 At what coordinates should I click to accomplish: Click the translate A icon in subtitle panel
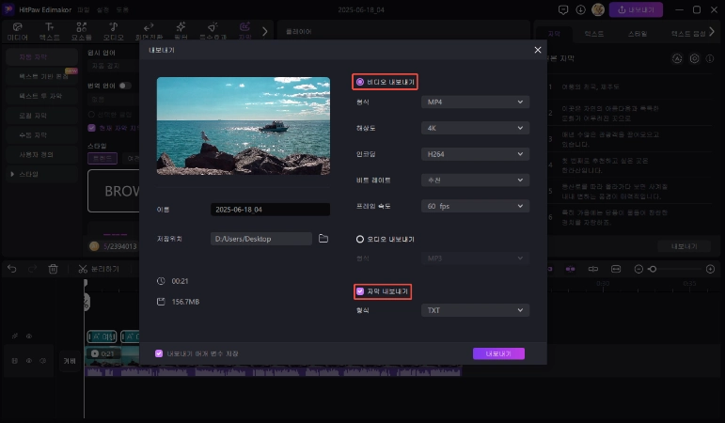click(x=677, y=58)
